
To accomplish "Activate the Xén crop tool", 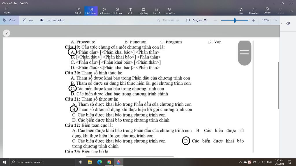I will (x=28, y=20).
